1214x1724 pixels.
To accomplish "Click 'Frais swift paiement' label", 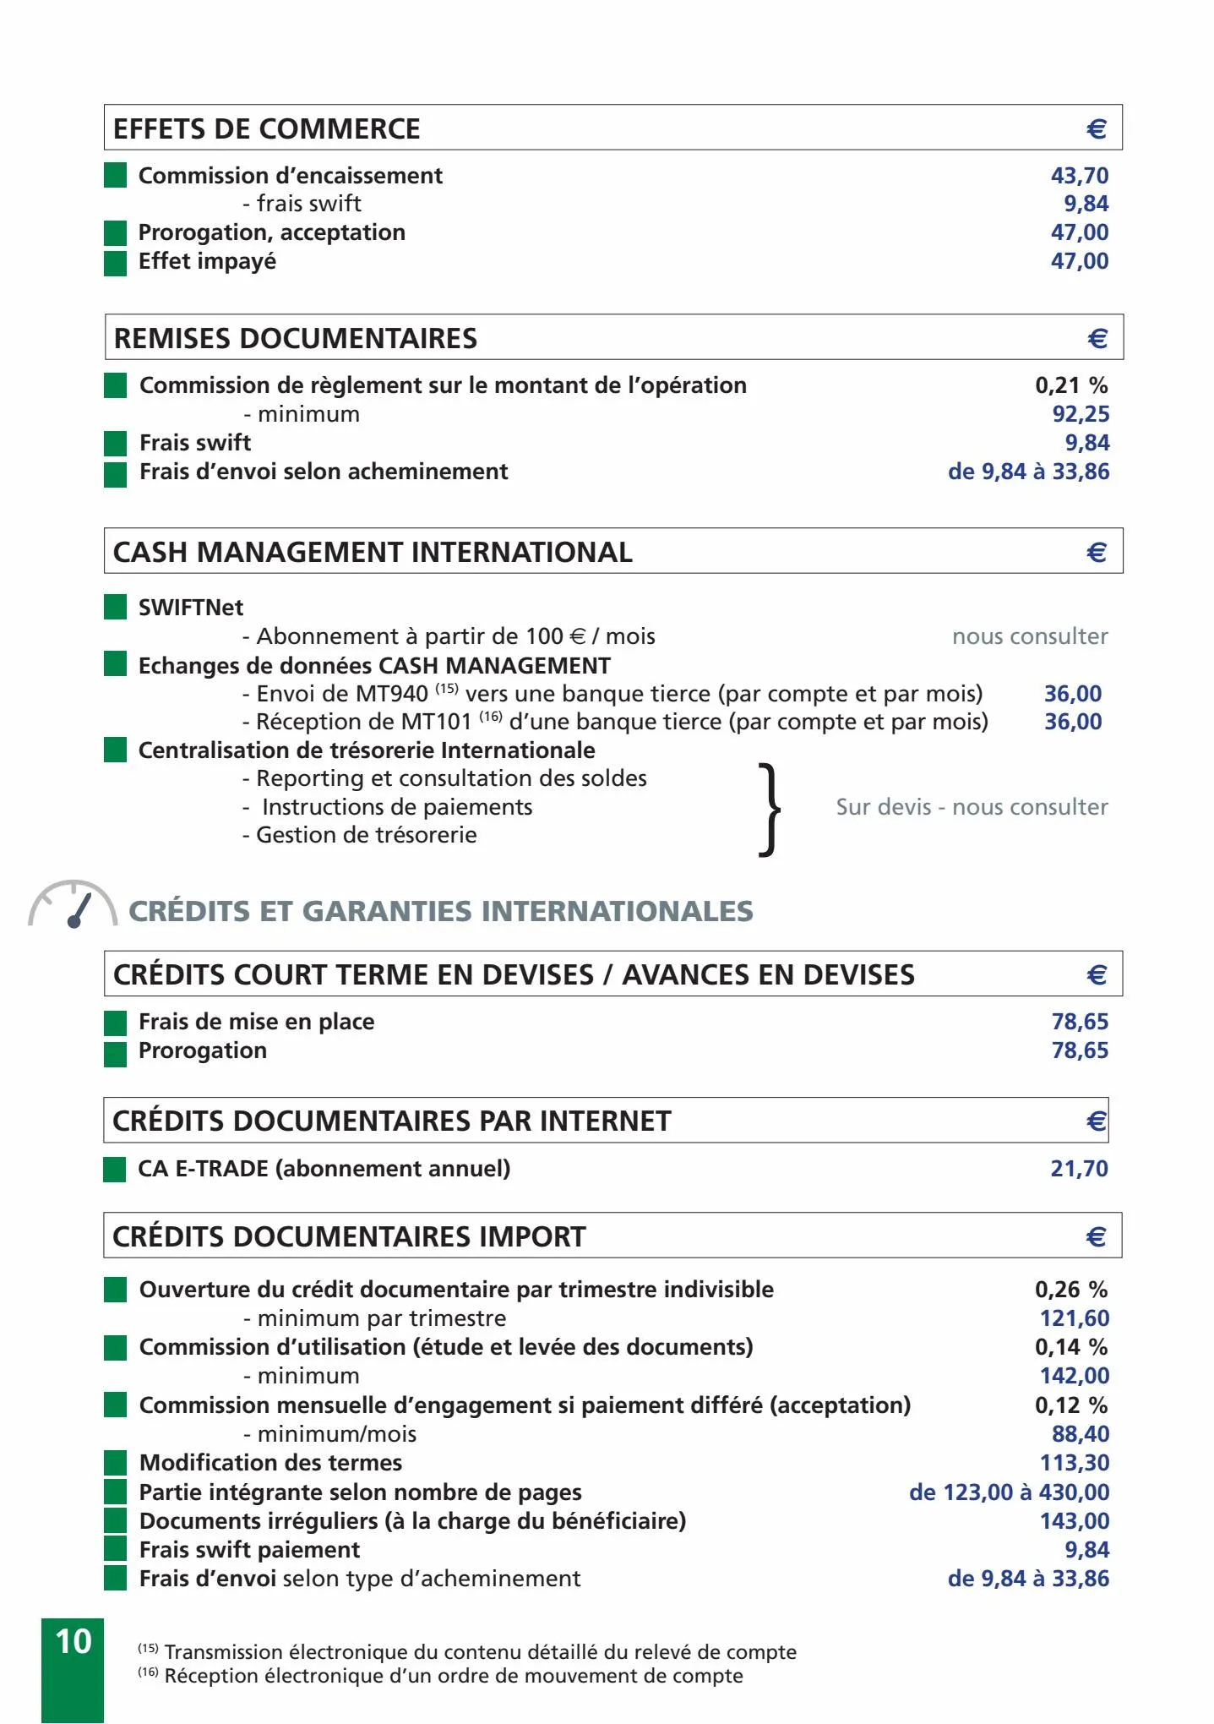I will pos(249,1550).
